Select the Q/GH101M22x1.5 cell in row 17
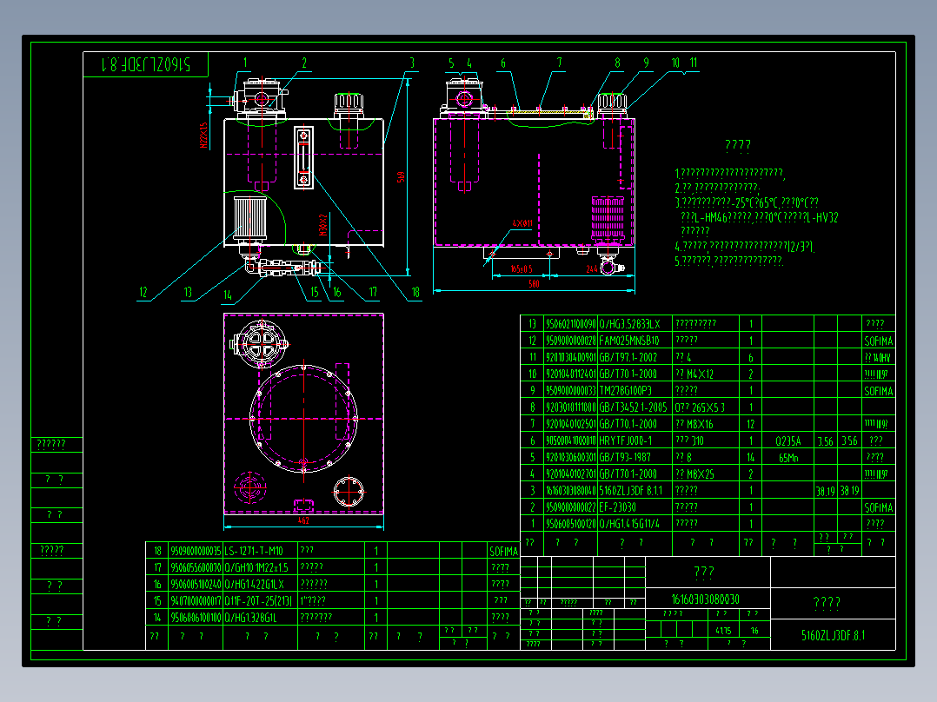The width and height of the screenshot is (937, 702). (x=256, y=567)
